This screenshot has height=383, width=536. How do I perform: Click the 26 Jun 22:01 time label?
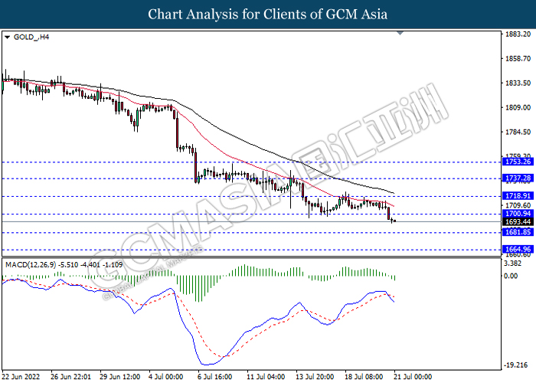(x=70, y=377)
